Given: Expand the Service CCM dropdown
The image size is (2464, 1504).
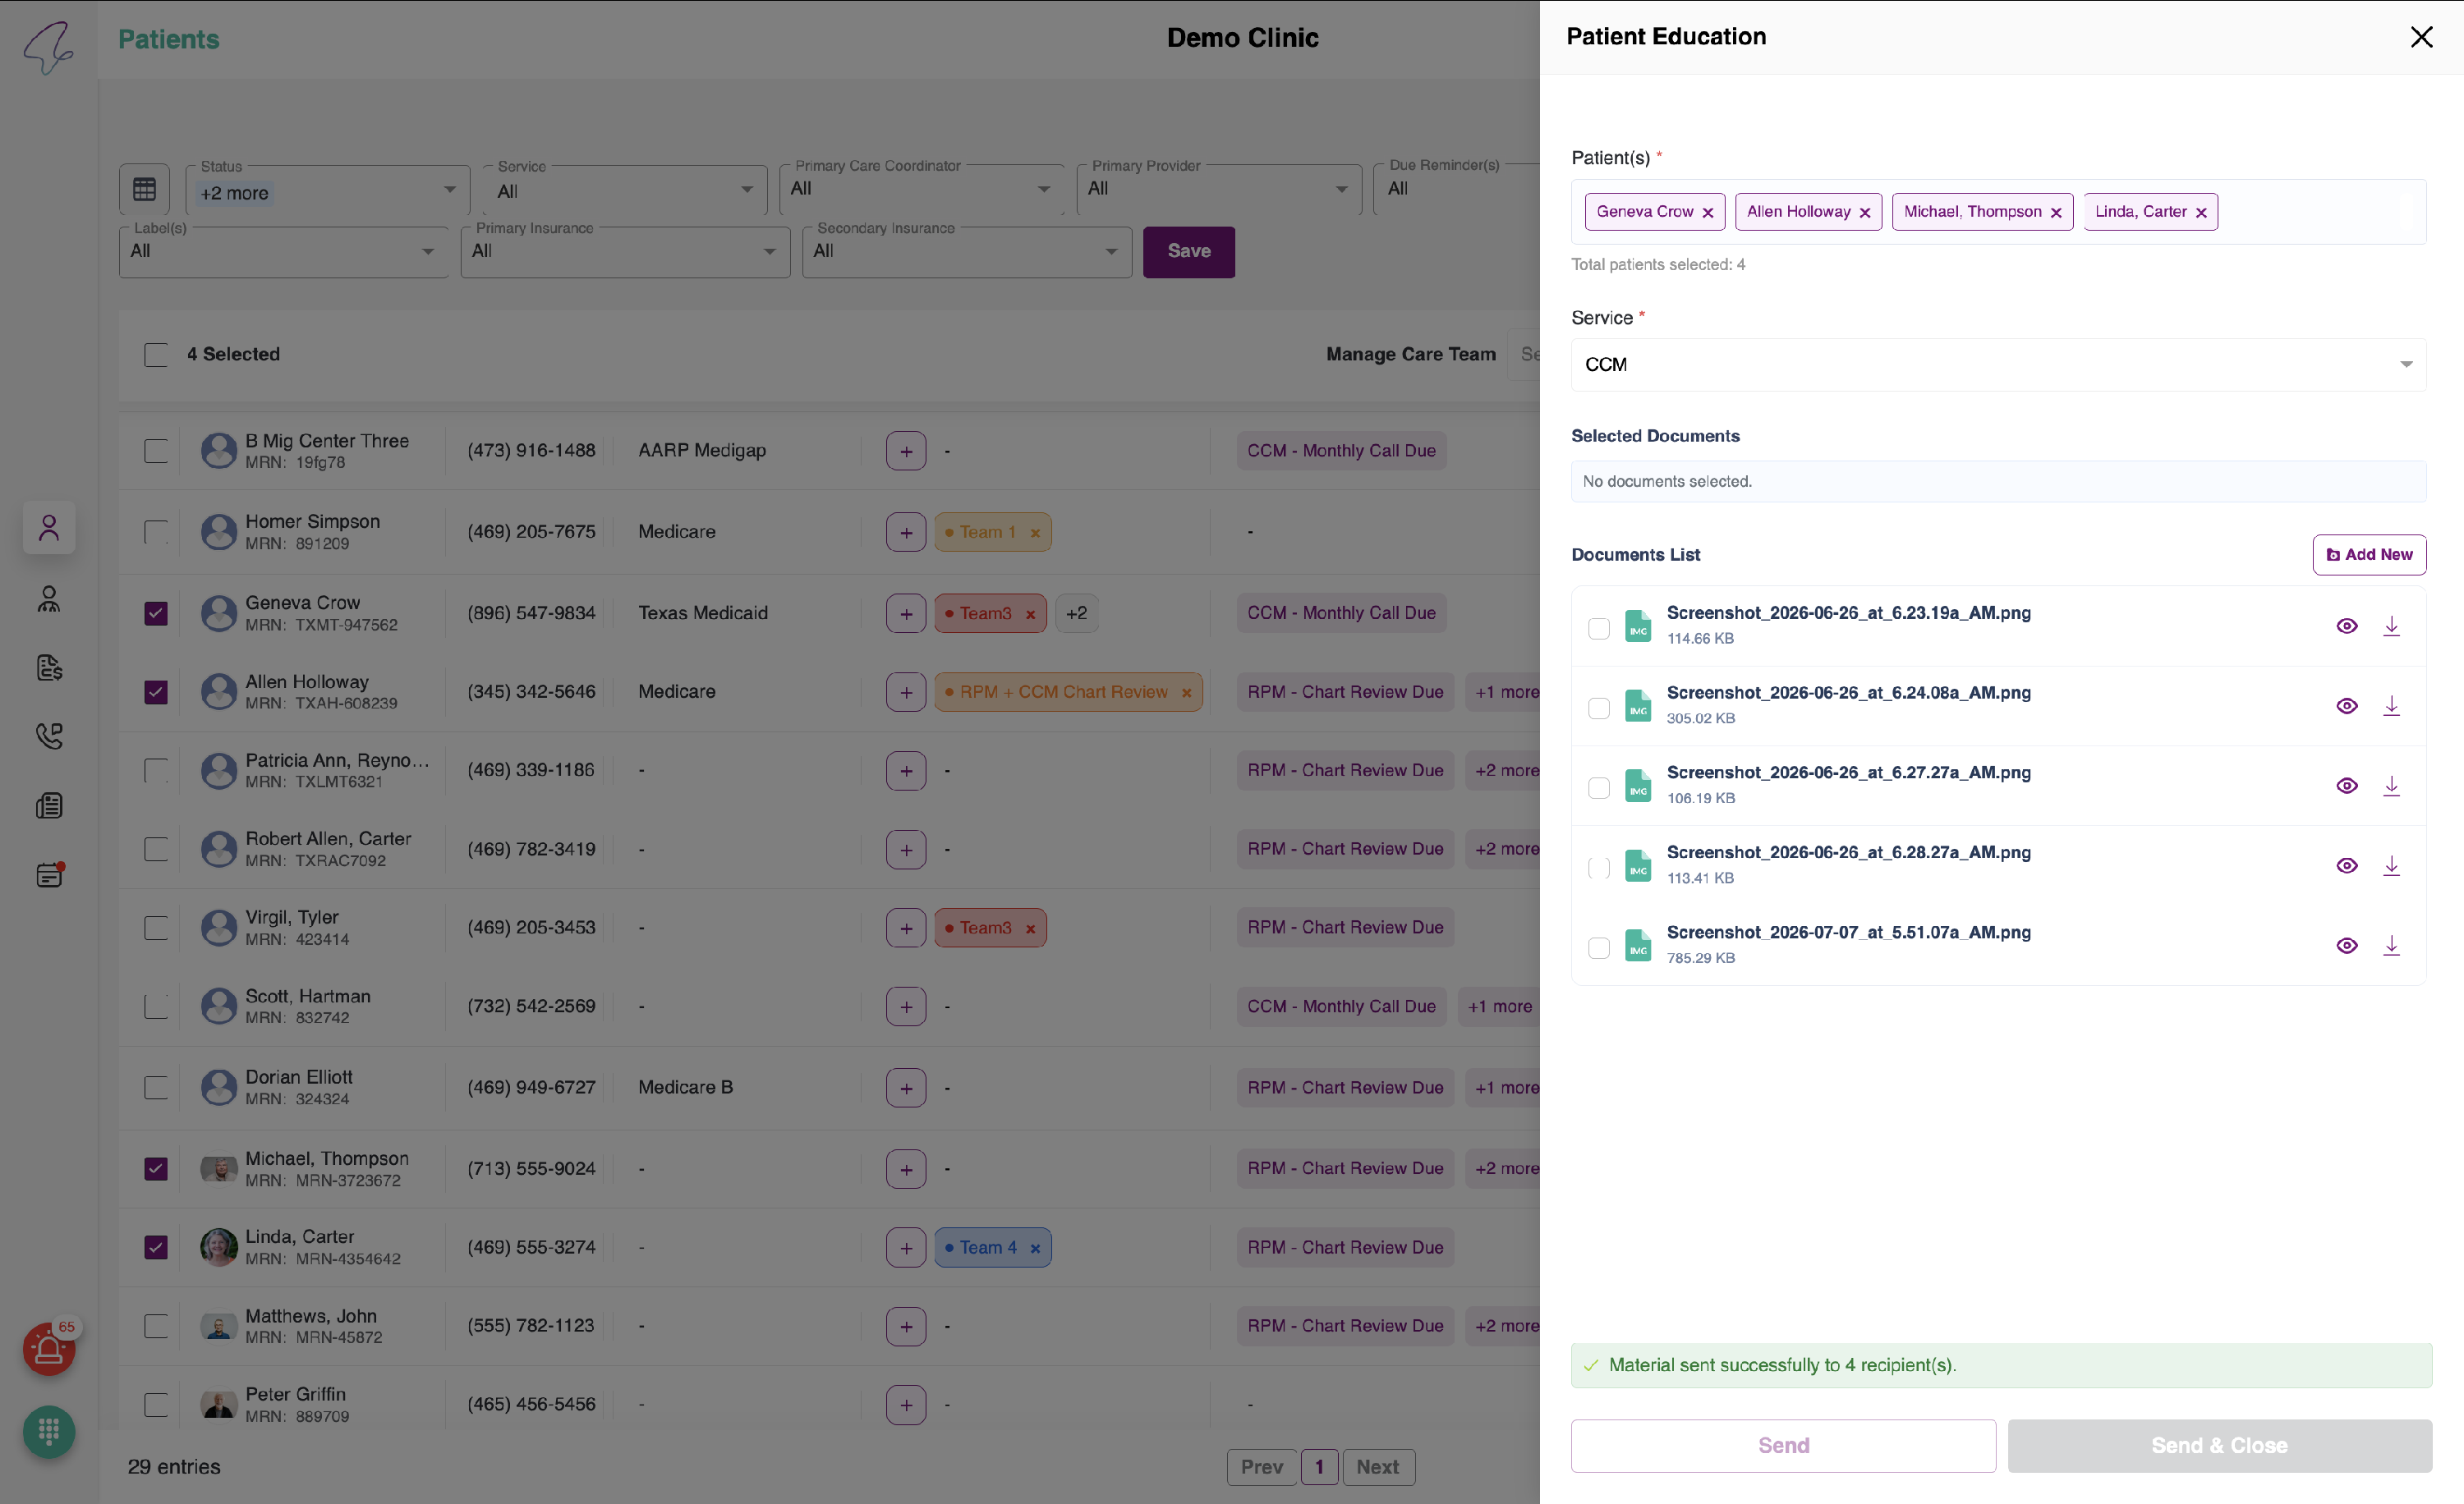Looking at the screenshot, I should pyautogui.click(x=1998, y=365).
